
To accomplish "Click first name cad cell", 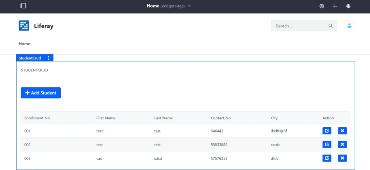I will coord(99,158).
